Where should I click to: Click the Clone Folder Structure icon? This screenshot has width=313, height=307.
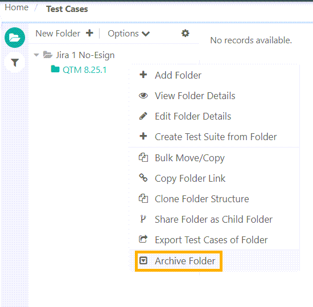[x=143, y=199]
